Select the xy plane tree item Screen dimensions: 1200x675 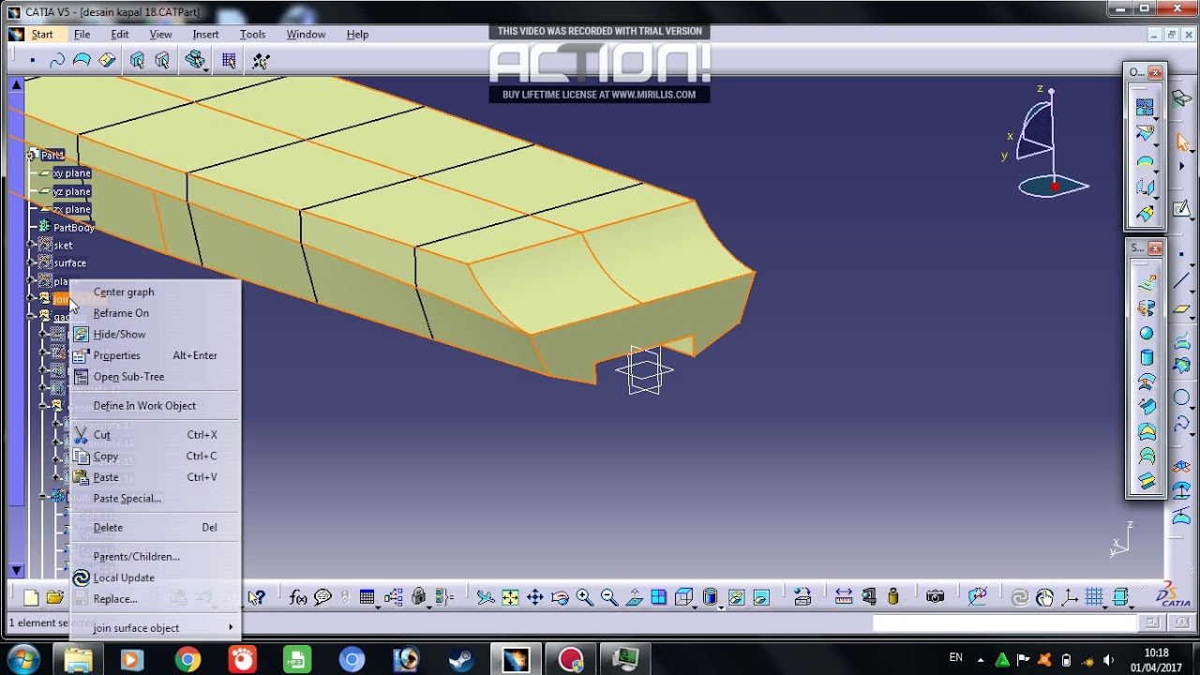coord(71,172)
